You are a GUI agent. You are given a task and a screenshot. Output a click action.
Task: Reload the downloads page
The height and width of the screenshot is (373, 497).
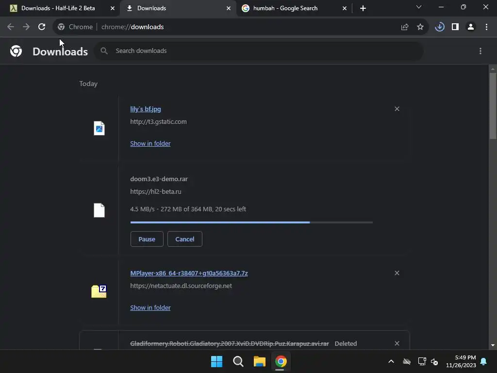(x=42, y=27)
